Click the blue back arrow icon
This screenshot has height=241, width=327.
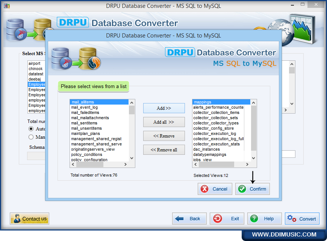(179, 219)
